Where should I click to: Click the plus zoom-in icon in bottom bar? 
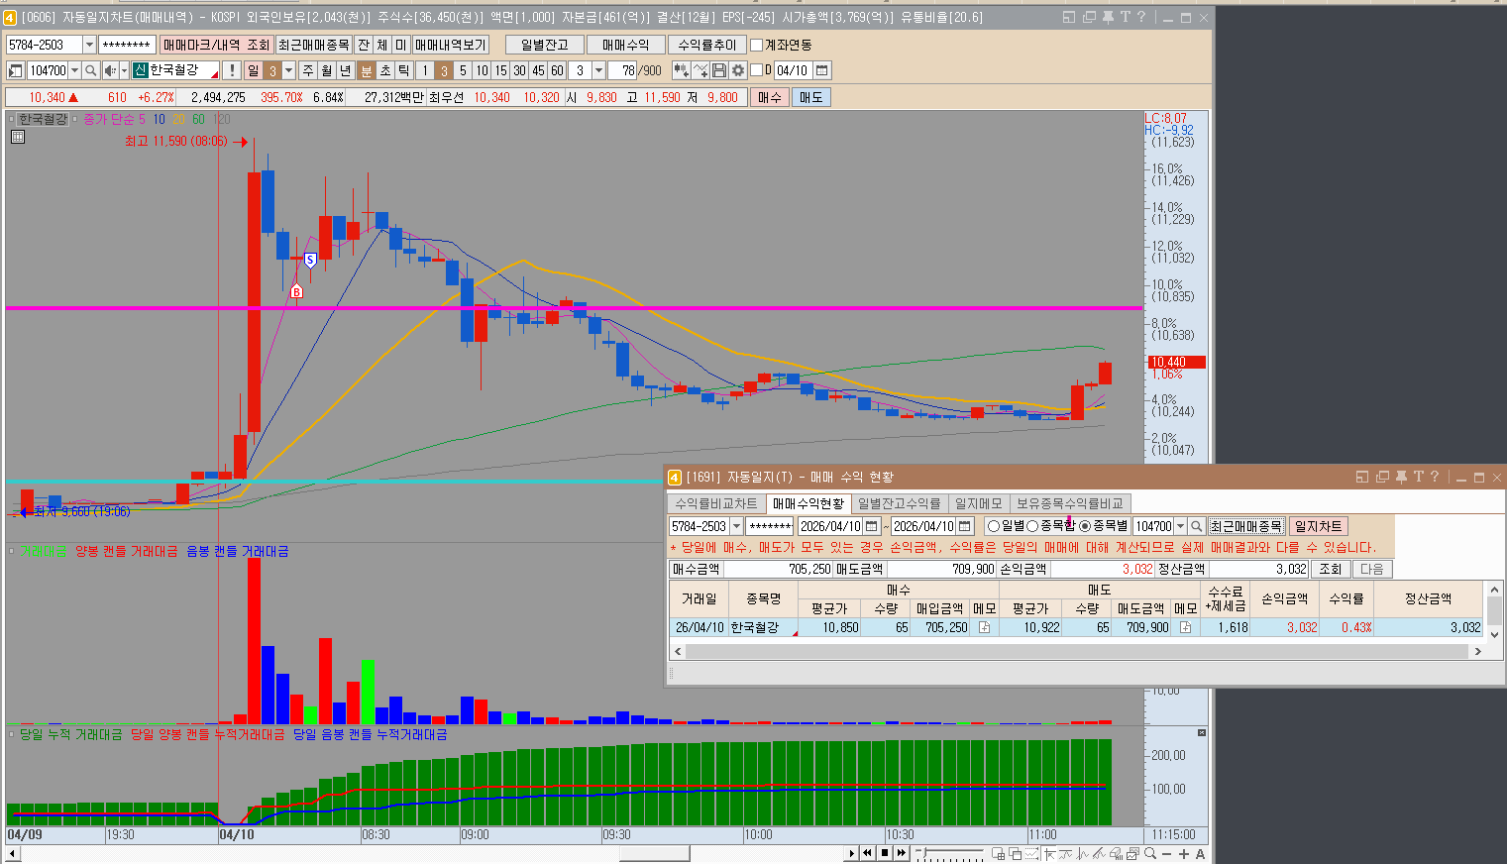[1184, 853]
